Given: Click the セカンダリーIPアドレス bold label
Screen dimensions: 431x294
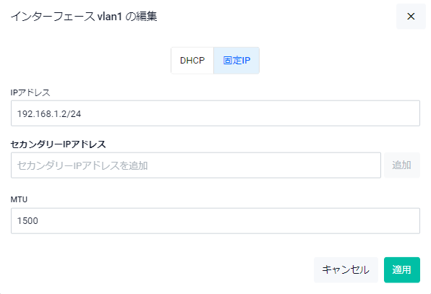Looking at the screenshot, I should [x=58, y=144].
